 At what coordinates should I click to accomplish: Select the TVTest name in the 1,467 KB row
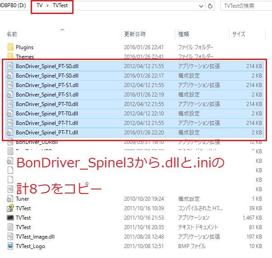pyautogui.click(x=23, y=217)
